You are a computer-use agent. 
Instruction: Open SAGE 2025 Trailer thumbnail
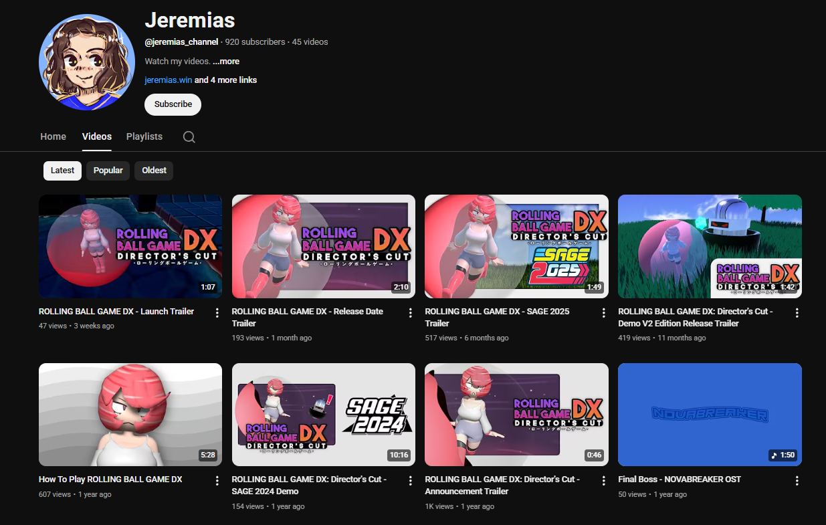coord(516,246)
